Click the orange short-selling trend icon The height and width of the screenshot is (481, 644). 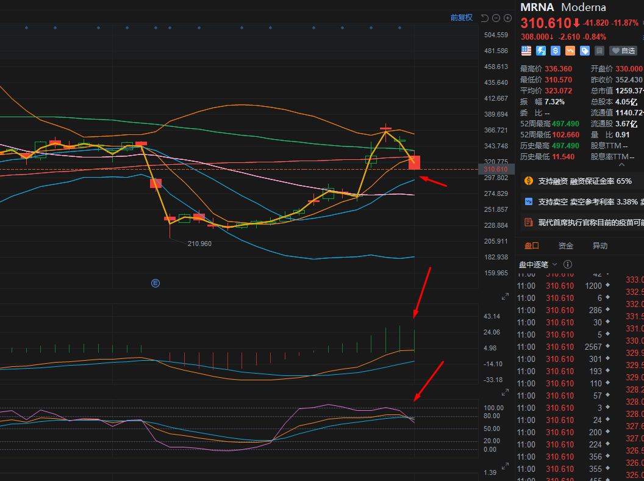click(570, 51)
